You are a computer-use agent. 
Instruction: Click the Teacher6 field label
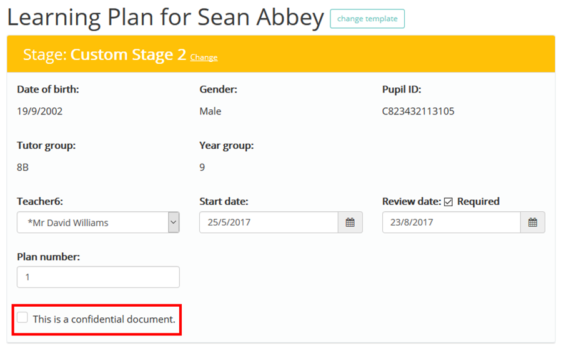coord(40,201)
